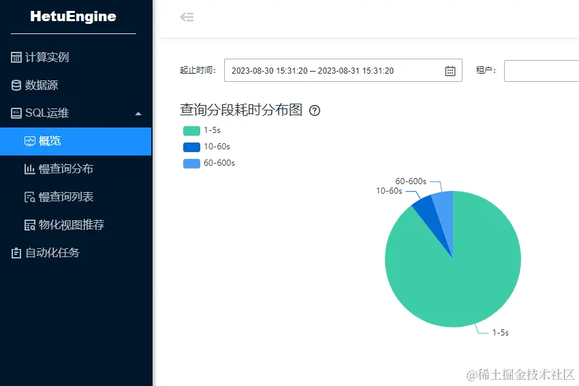This screenshot has height=386, width=579.
Task: Click the 租户 input field
Action: tap(542, 71)
